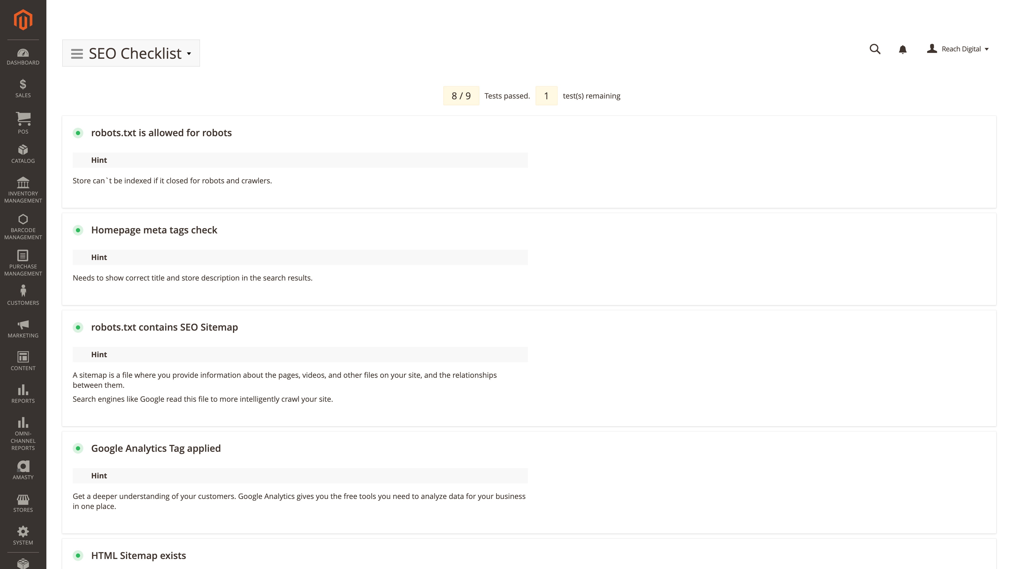
Task: Click the notifications bell icon
Action: pos(902,50)
